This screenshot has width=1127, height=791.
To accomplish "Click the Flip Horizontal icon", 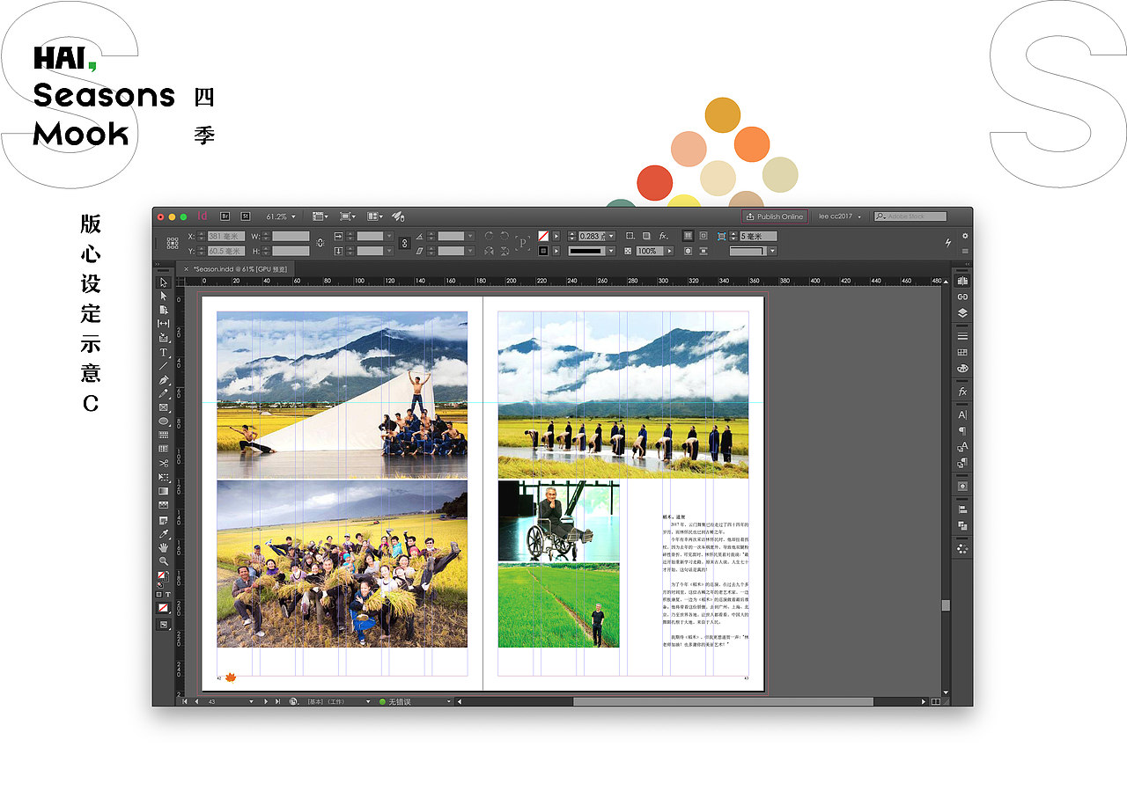I will click(489, 251).
